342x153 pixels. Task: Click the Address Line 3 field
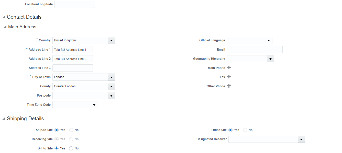tap(73, 68)
